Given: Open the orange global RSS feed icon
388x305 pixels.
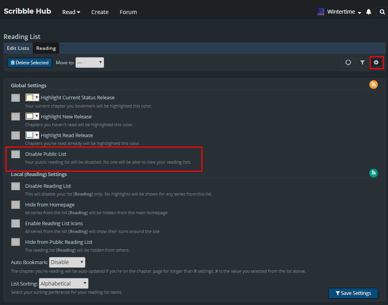Looking at the screenshot, I should coord(373,85).
